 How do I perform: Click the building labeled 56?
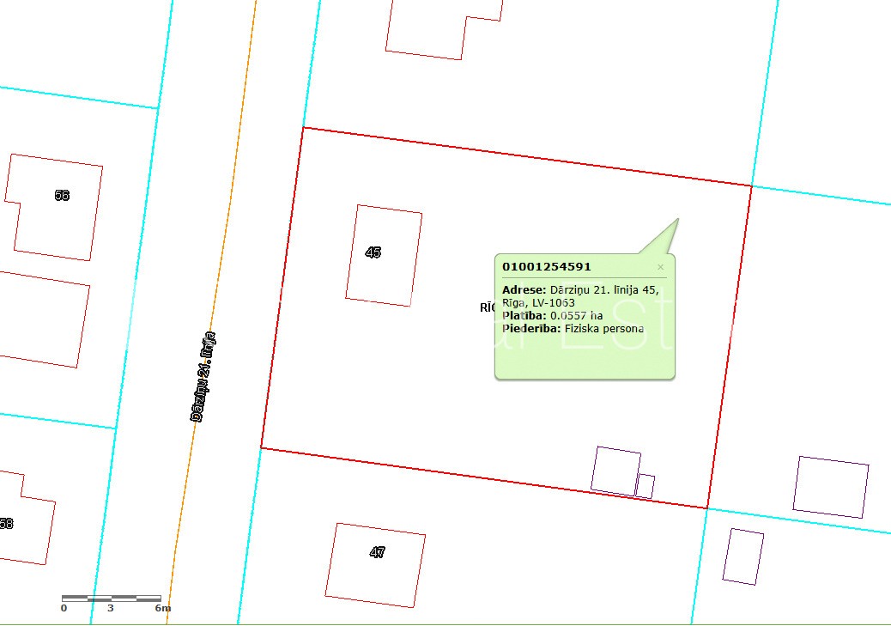[62, 196]
